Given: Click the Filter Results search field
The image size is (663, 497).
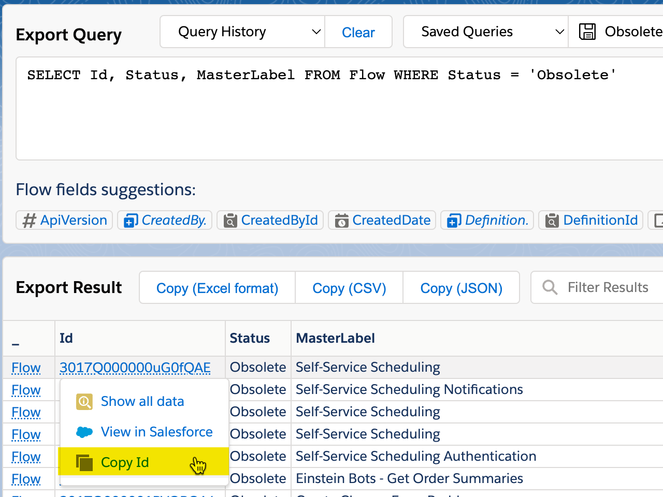Looking at the screenshot, I should 597,287.
